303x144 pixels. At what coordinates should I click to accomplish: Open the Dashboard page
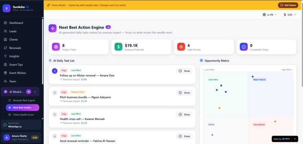[16, 23]
